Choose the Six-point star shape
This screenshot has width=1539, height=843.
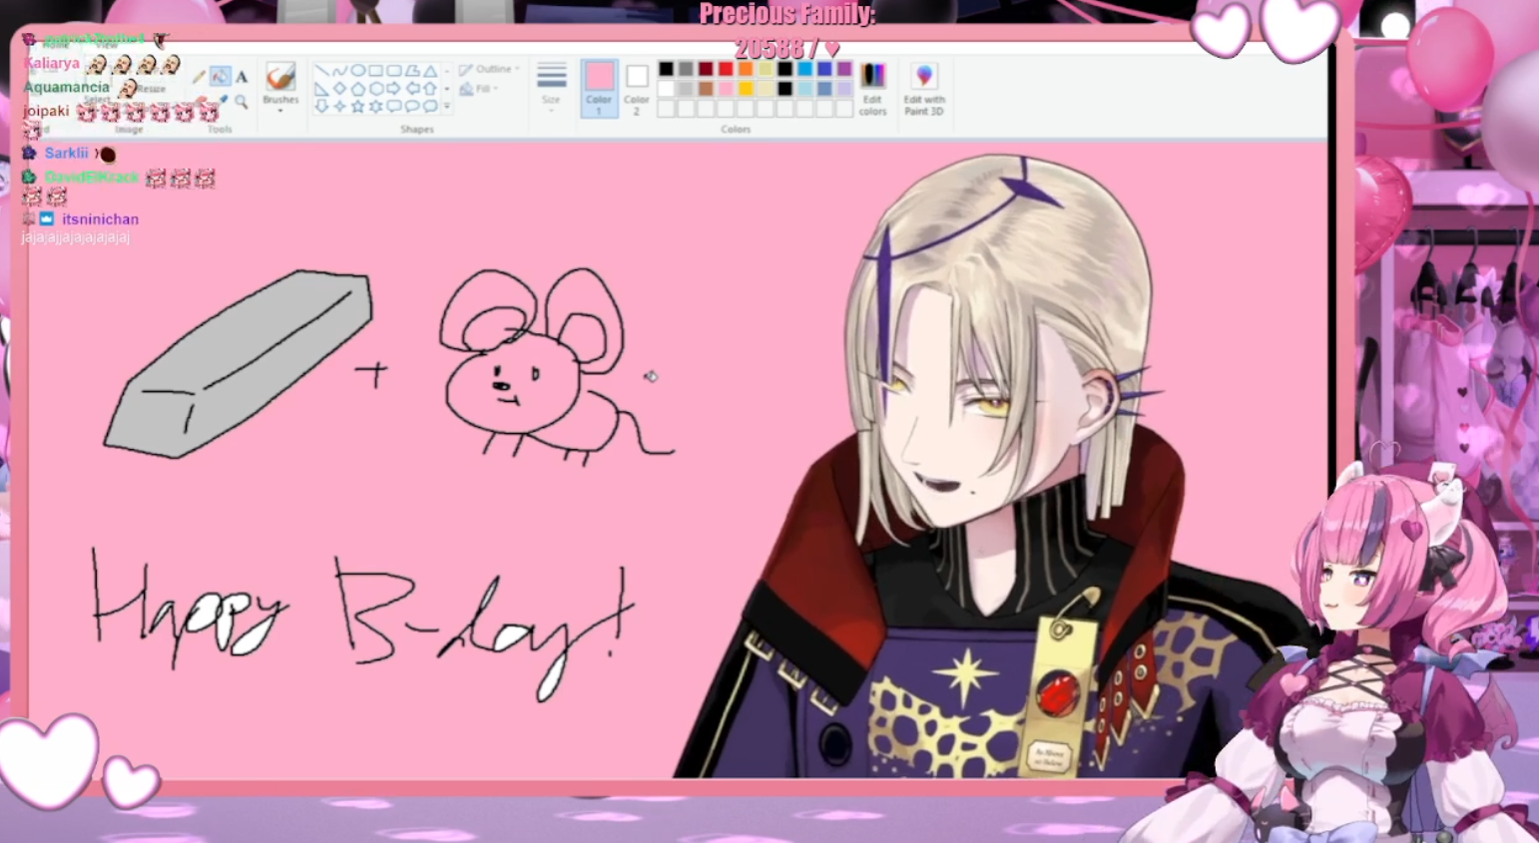pyautogui.click(x=375, y=107)
